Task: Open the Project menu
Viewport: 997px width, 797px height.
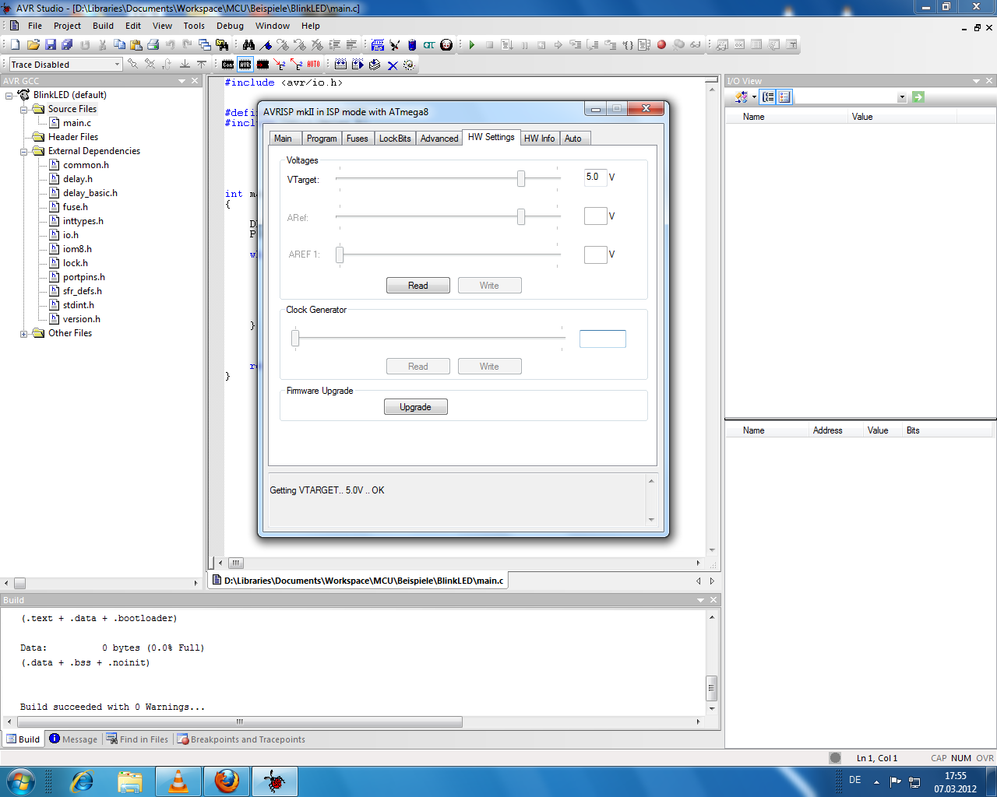Action: coord(67,26)
